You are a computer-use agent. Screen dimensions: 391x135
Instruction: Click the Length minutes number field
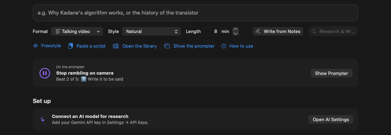[x=211, y=31]
